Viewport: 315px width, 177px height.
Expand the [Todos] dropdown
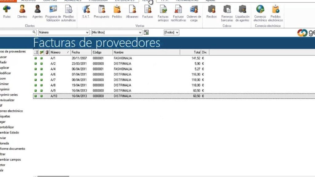[x=177, y=32]
